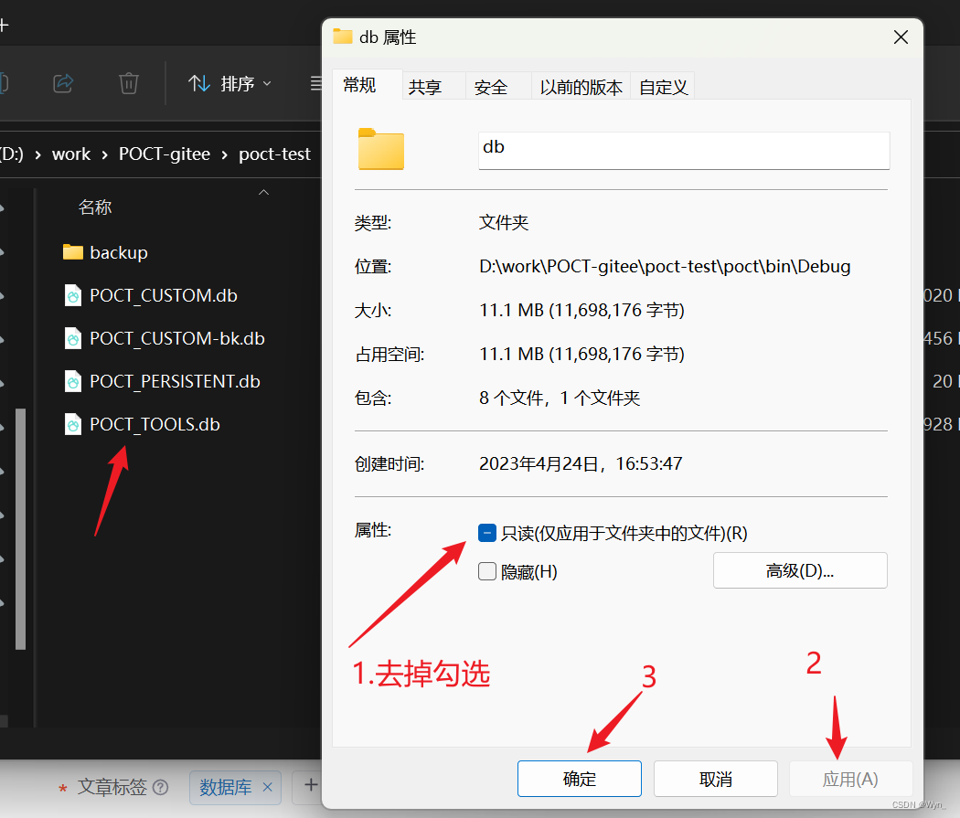This screenshot has width=960, height=818.
Task: Click the POCT_PERSISTENT.db file icon
Action: pyautogui.click(x=73, y=381)
